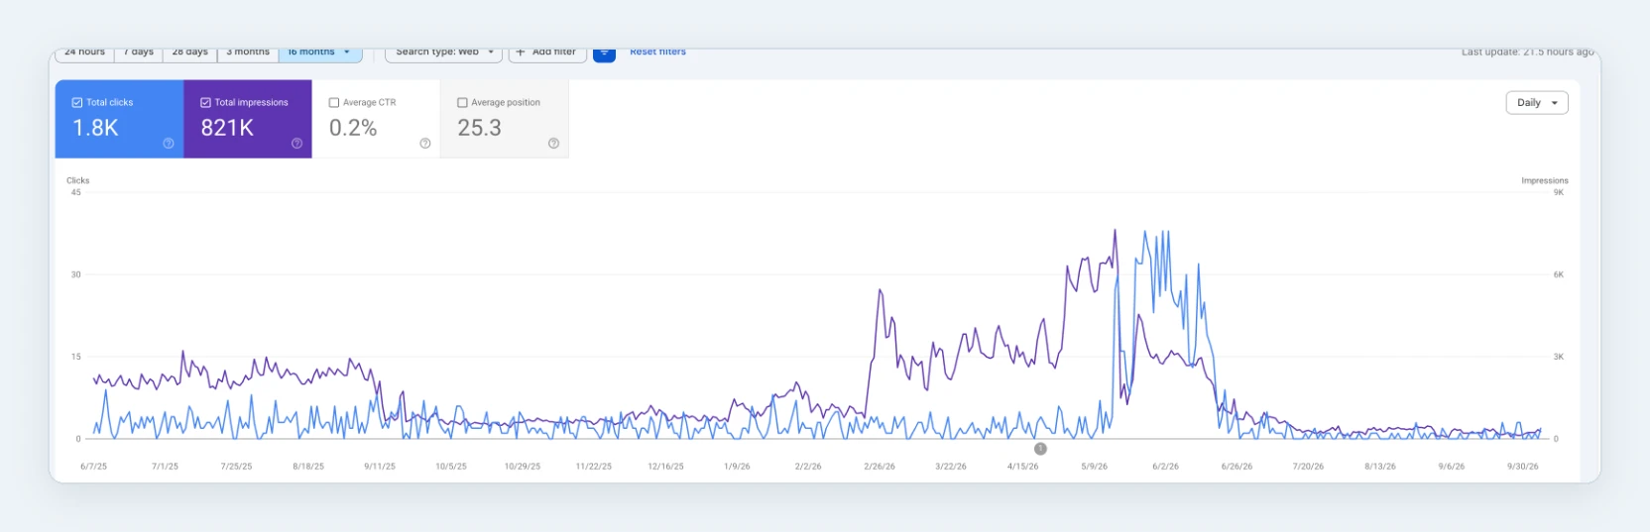This screenshot has height=532, width=1650.
Task: Open help icon on Average CTR card
Action: [425, 144]
